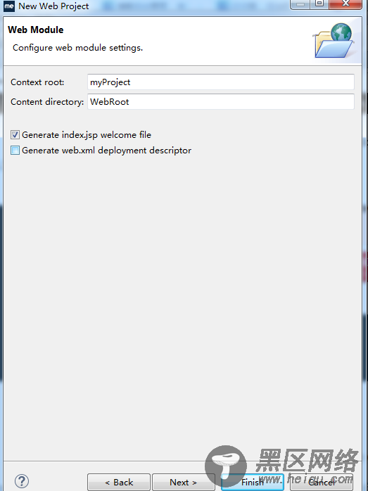
Task: Focus the Content directory field containing WebRoot
Action: [x=221, y=102]
